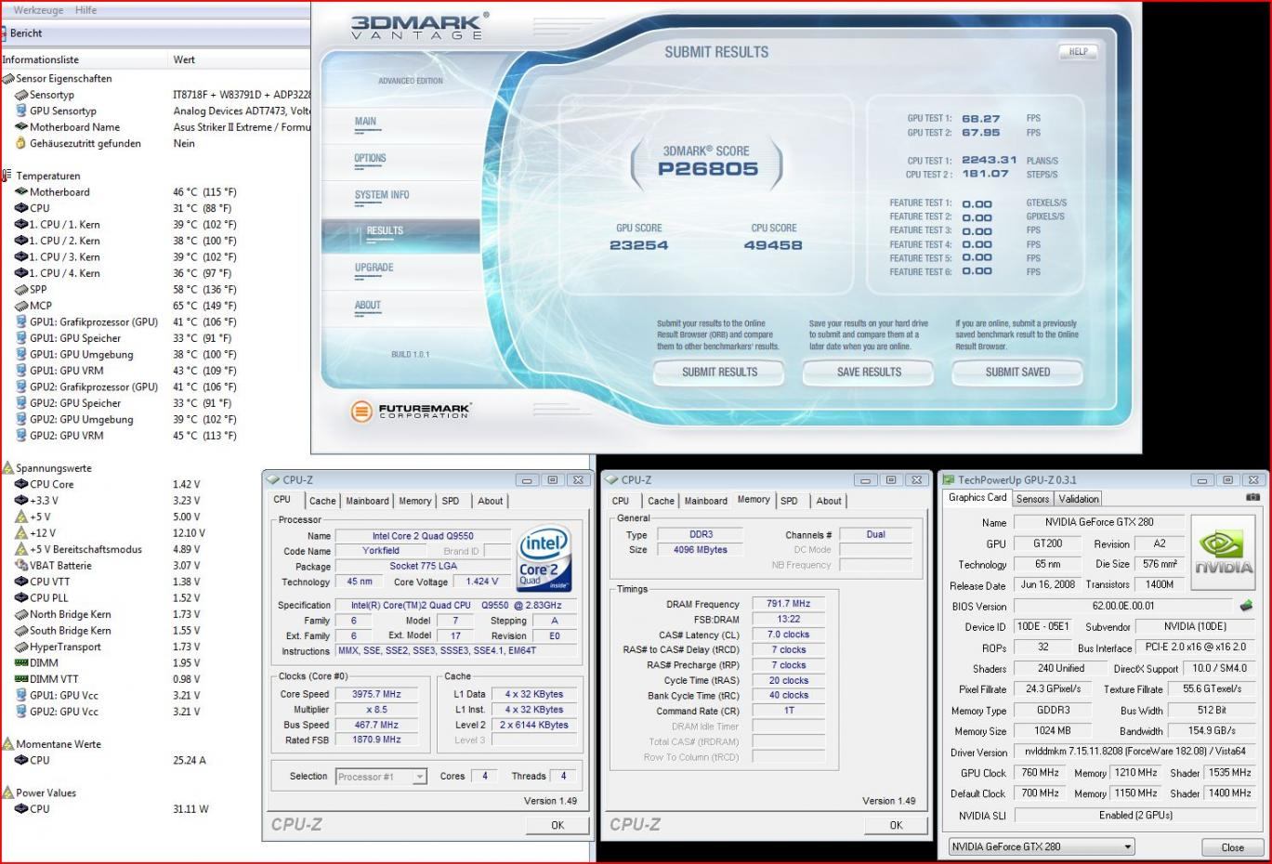The width and height of the screenshot is (1272, 864).
Task: Click the GPU-Z screenshot camera icon
Action: (x=1252, y=498)
